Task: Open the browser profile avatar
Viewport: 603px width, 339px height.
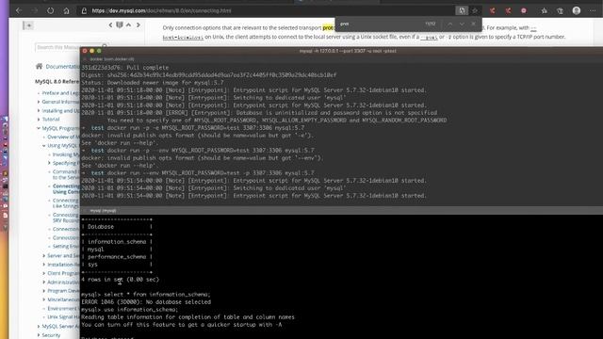Action: (576, 10)
